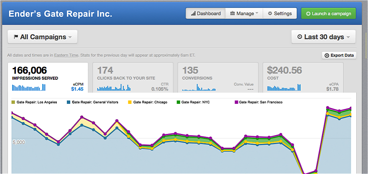This screenshot has height=174, width=368.
Task: Toggle Gate Repair: NYC legend label
Action: tap(196, 102)
